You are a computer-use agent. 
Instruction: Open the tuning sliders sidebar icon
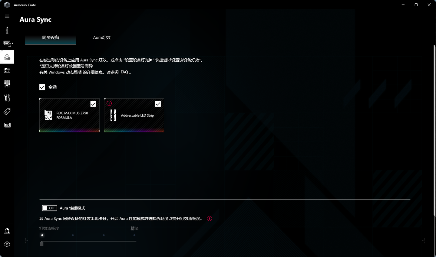tap(7, 84)
